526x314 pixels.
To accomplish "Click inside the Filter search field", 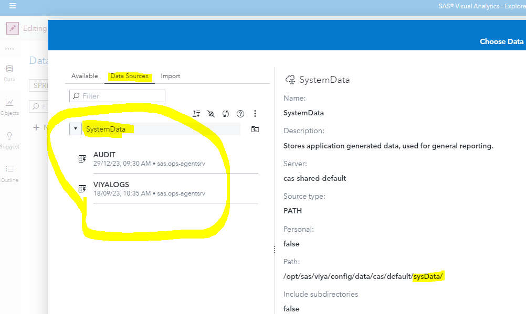I will click(x=117, y=95).
